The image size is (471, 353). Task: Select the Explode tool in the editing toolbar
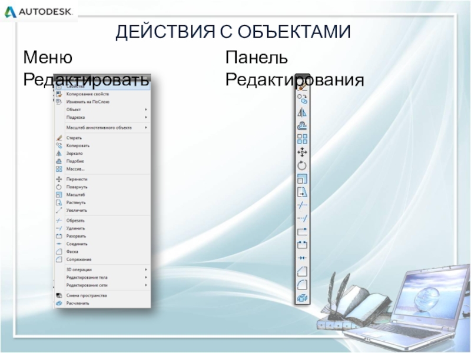coord(302,298)
